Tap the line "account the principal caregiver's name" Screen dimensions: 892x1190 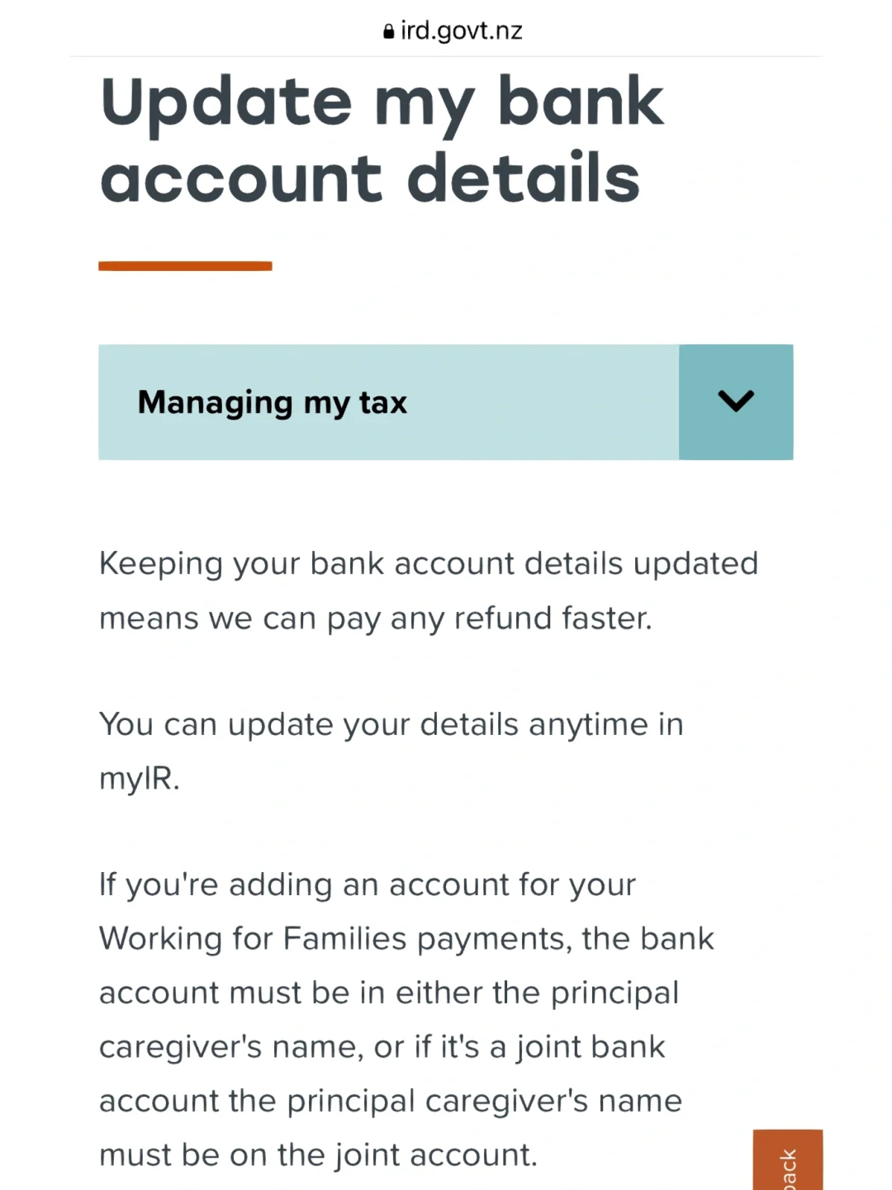pyautogui.click(x=391, y=1101)
